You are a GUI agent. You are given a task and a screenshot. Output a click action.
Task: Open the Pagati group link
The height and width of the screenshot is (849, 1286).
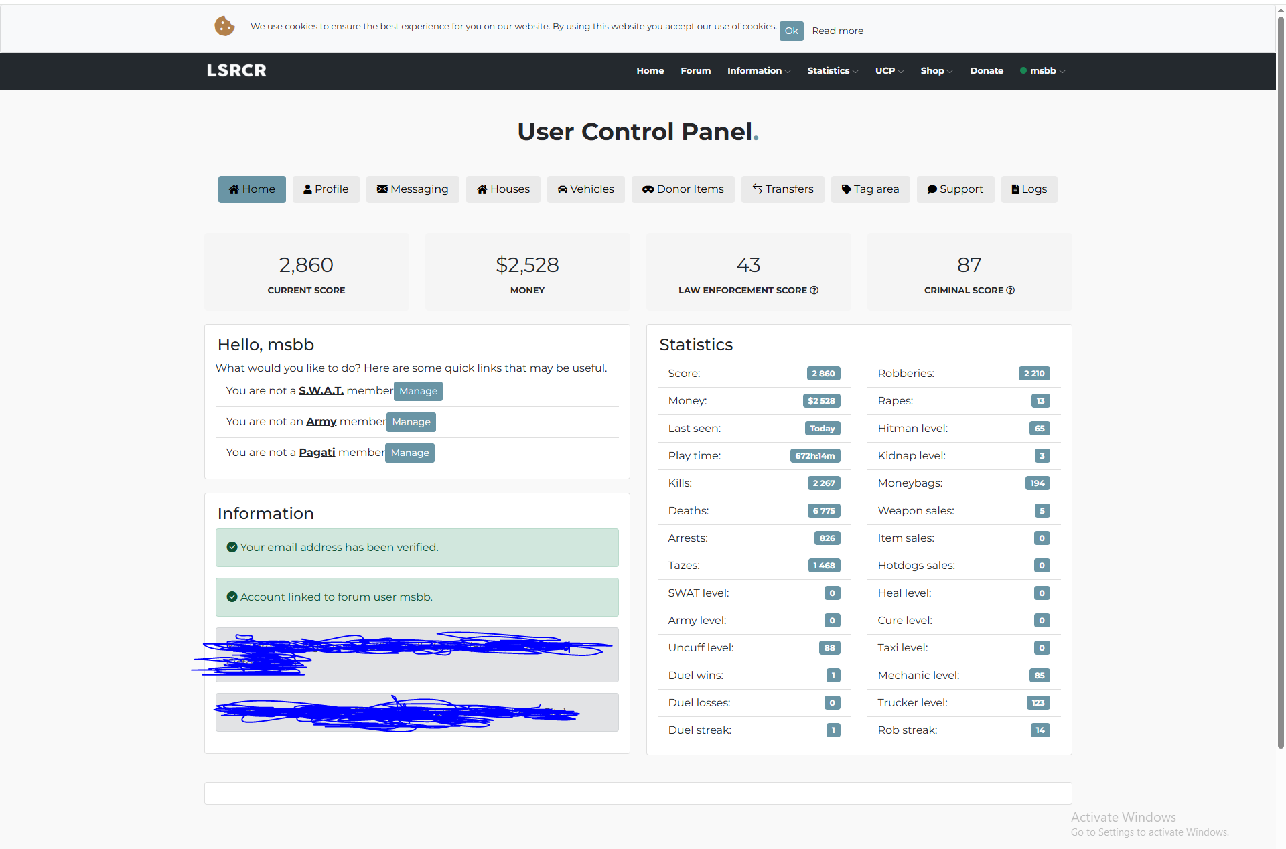tap(317, 452)
